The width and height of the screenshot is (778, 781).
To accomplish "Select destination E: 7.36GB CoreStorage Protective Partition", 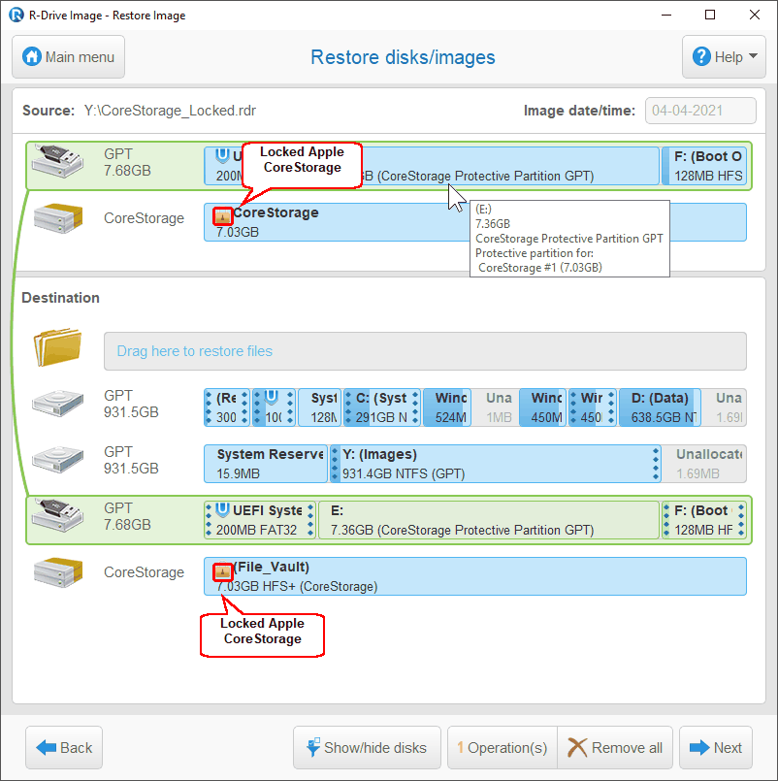I will point(488,520).
